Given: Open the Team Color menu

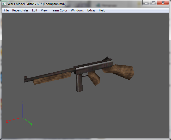Looking at the screenshot, I should (x=59, y=10).
